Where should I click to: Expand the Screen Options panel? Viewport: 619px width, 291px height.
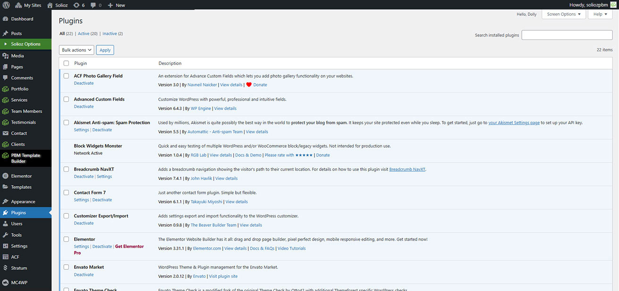click(564, 14)
